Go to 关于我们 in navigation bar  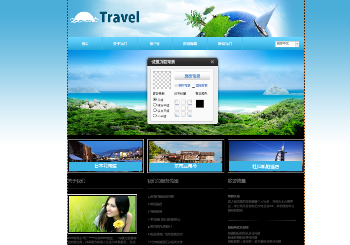(120, 44)
